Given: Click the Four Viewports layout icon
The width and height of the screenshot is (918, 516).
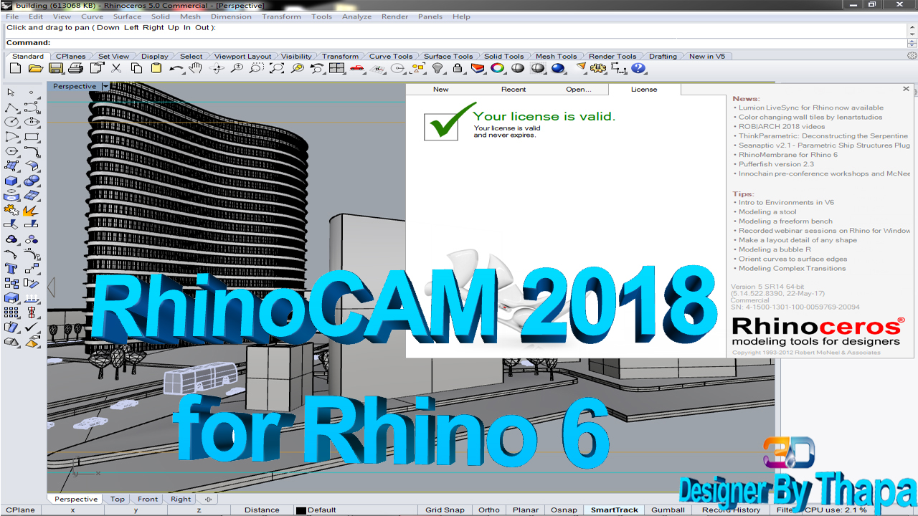Looking at the screenshot, I should click(337, 69).
